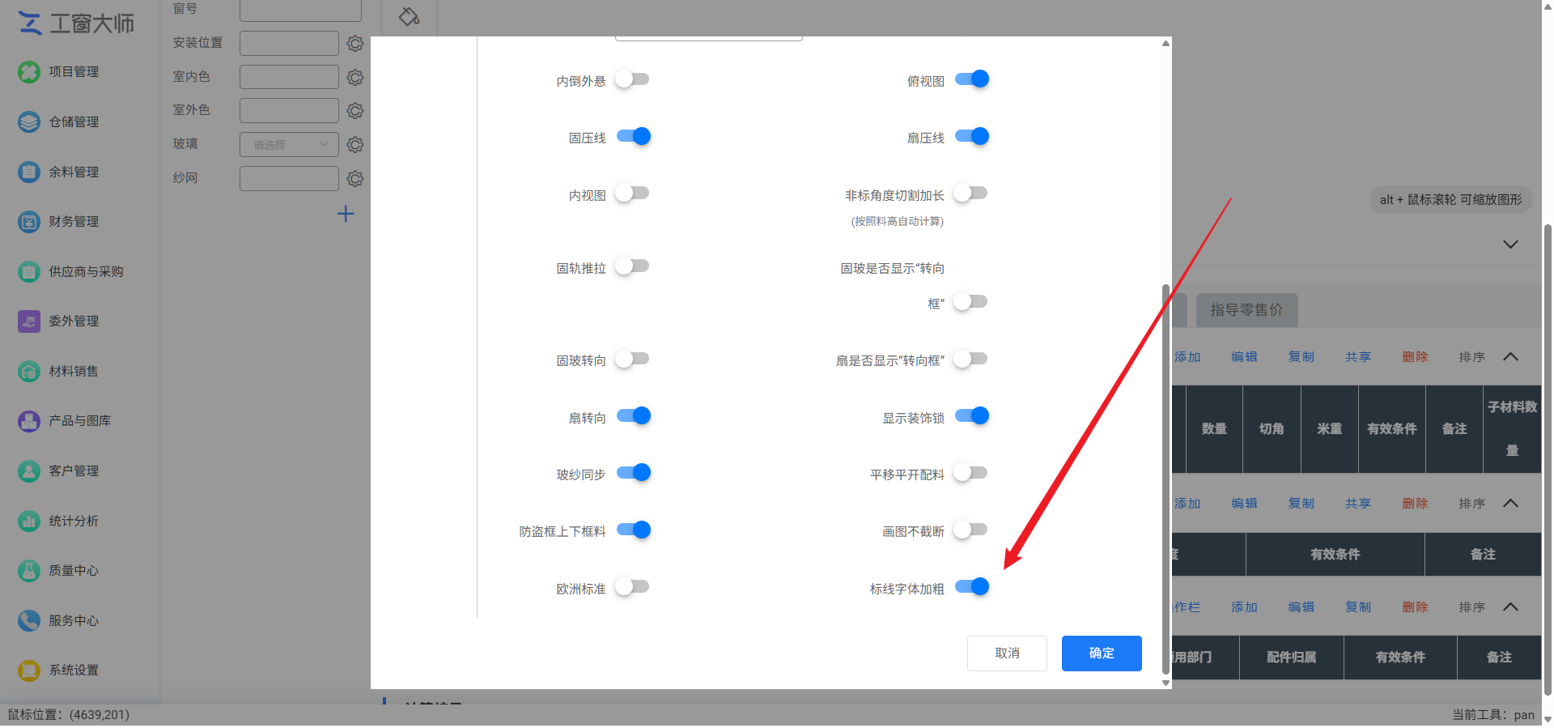The image size is (1554, 728).
Task: Click the 室内色 input field
Action: (289, 77)
